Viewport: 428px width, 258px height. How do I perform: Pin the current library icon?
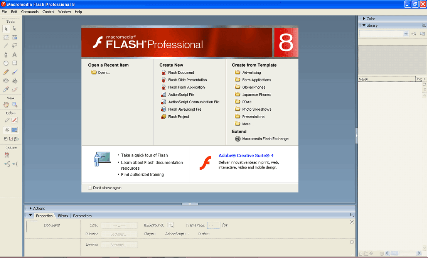pyautogui.click(x=414, y=34)
